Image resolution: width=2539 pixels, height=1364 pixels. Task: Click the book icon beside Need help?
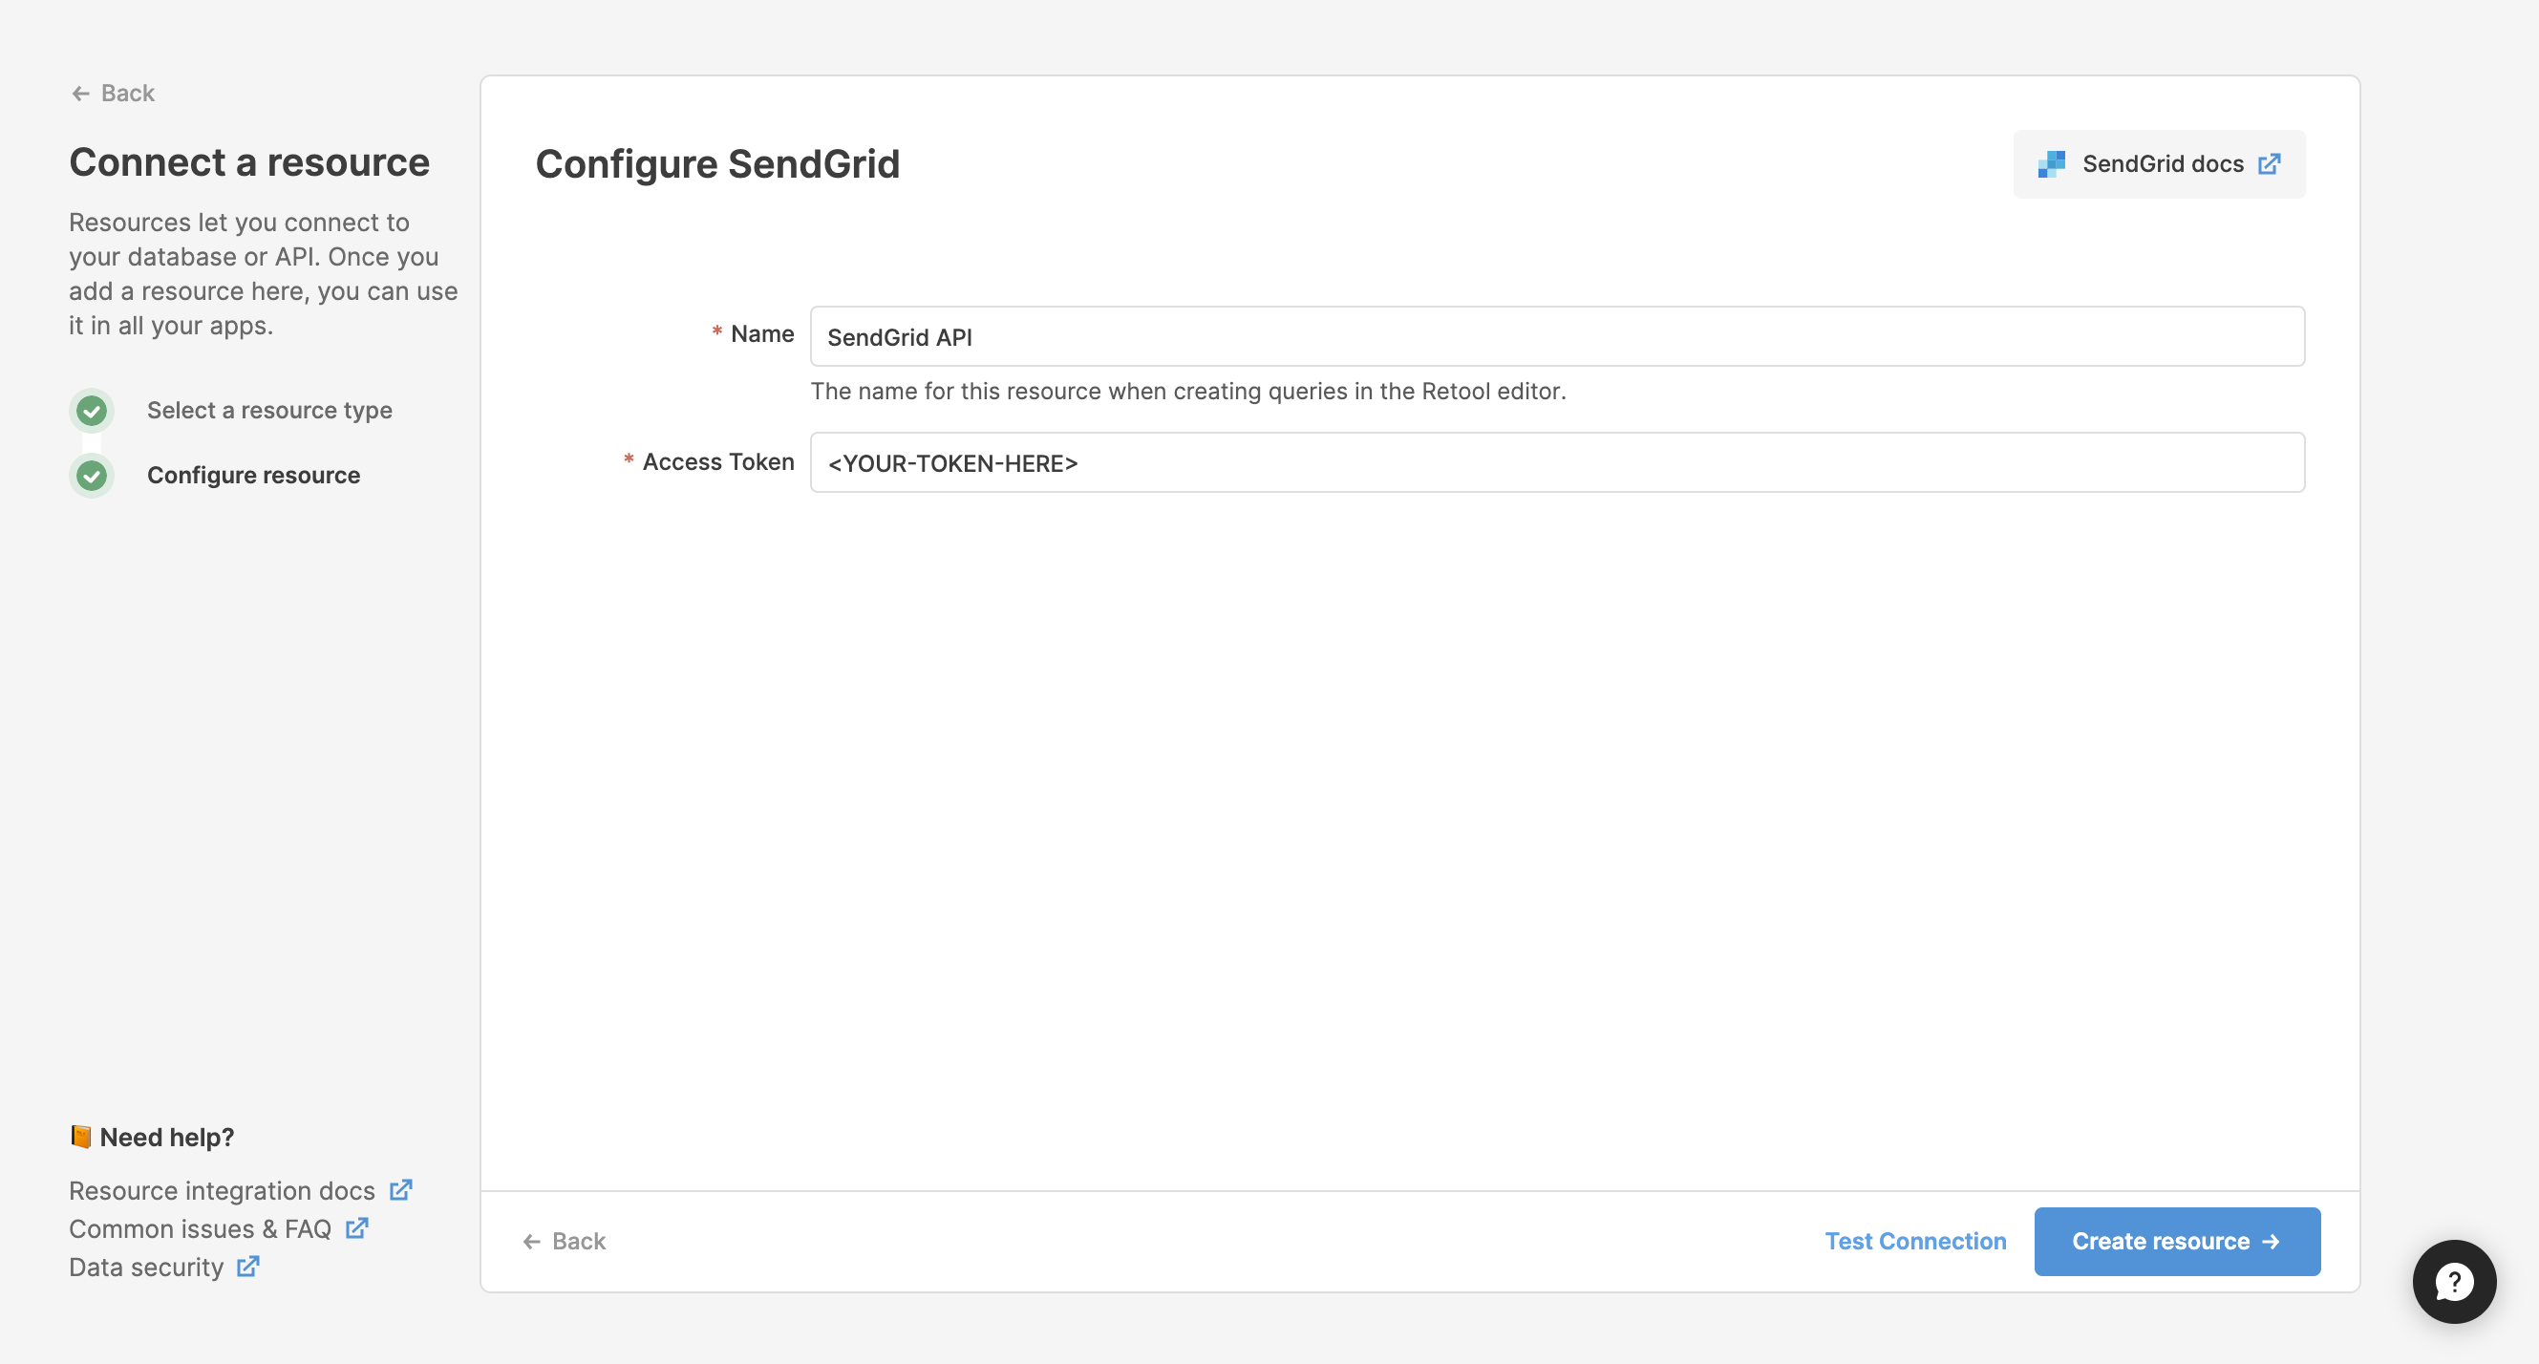[81, 1137]
